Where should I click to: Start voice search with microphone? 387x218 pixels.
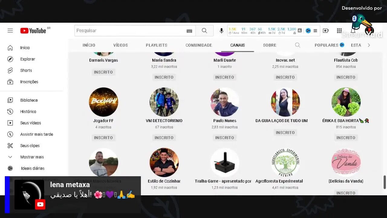tap(221, 31)
